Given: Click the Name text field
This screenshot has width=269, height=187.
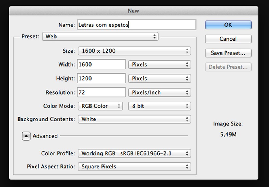Looking at the screenshot, I should (x=136, y=25).
